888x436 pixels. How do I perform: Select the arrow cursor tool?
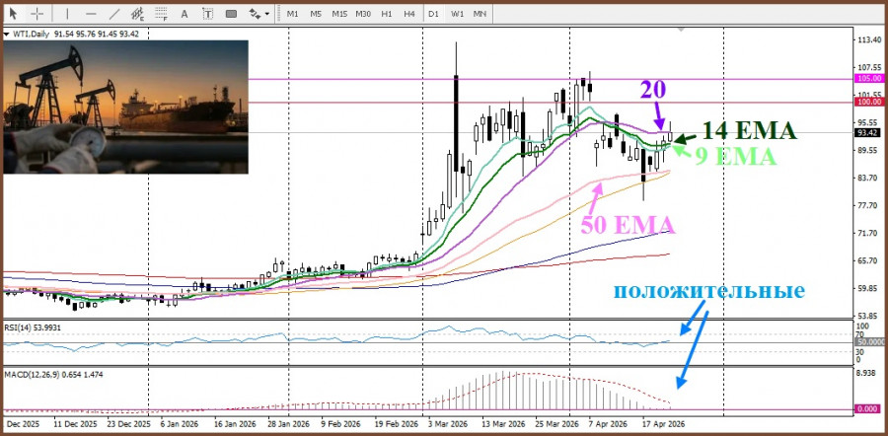coord(14,14)
